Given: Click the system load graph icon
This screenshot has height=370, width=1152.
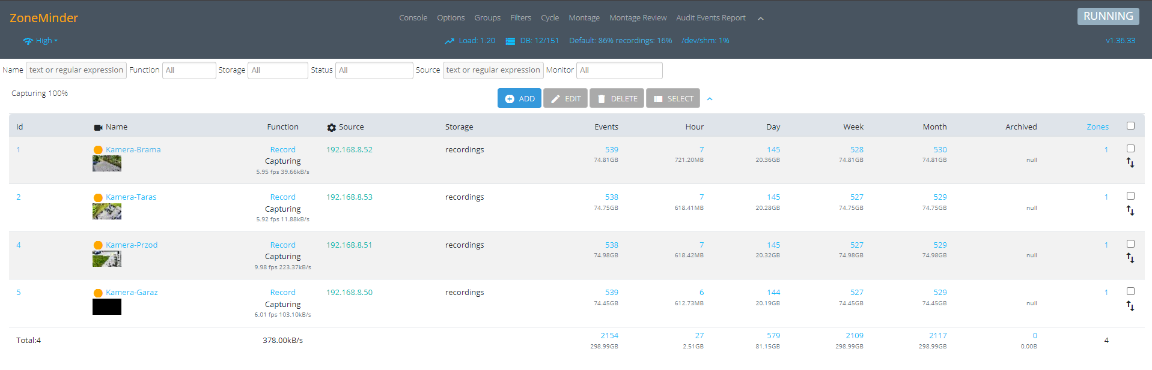Looking at the screenshot, I should click(450, 41).
